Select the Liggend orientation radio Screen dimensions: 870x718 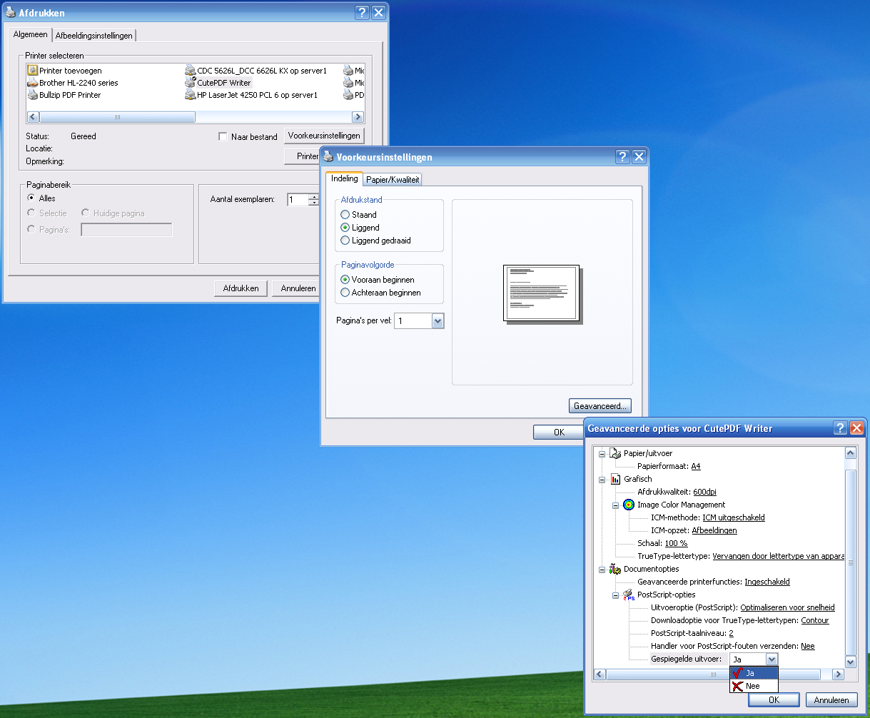[x=345, y=227]
